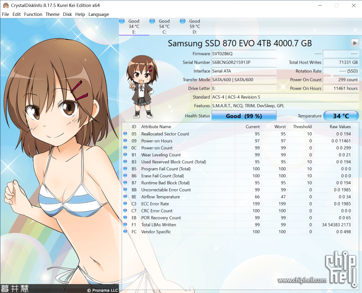The height and width of the screenshot is (293, 362).
Task: Click status icon for Used Reserved Block Count
Action: pos(125,161)
